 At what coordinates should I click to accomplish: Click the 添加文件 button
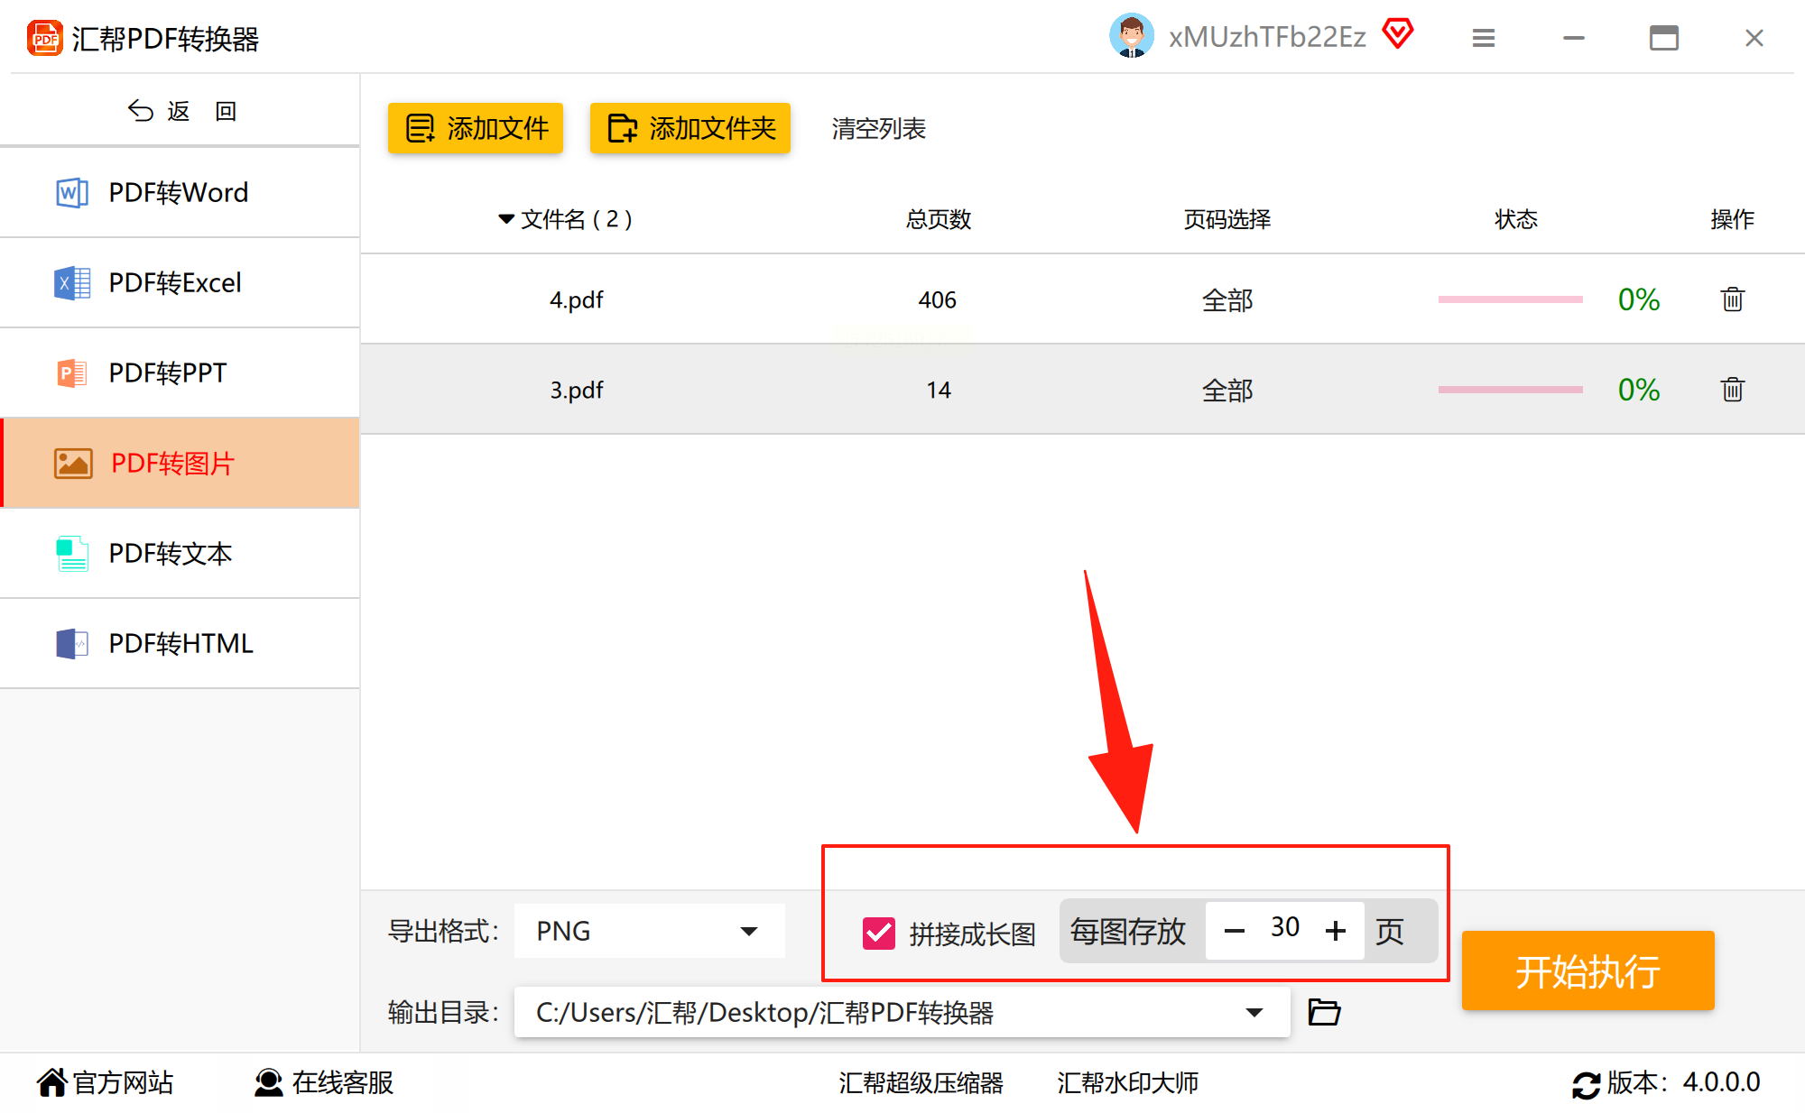click(x=476, y=128)
